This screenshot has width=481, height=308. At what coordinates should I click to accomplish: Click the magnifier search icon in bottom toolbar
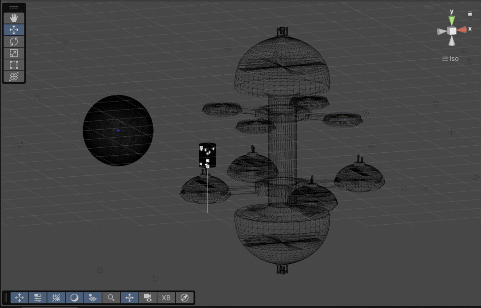[x=111, y=298]
